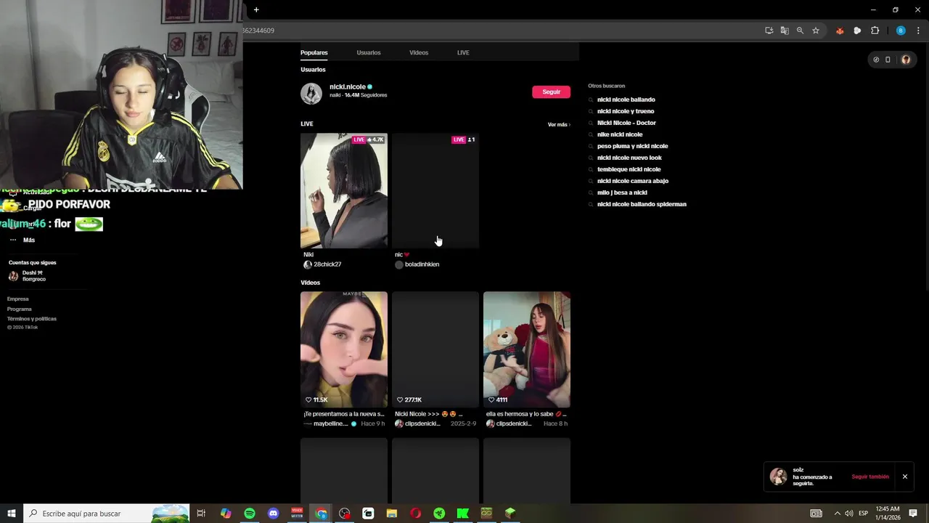Open solz avatar in follow notification
Viewport: 929px width, 523px height.
tap(779, 477)
